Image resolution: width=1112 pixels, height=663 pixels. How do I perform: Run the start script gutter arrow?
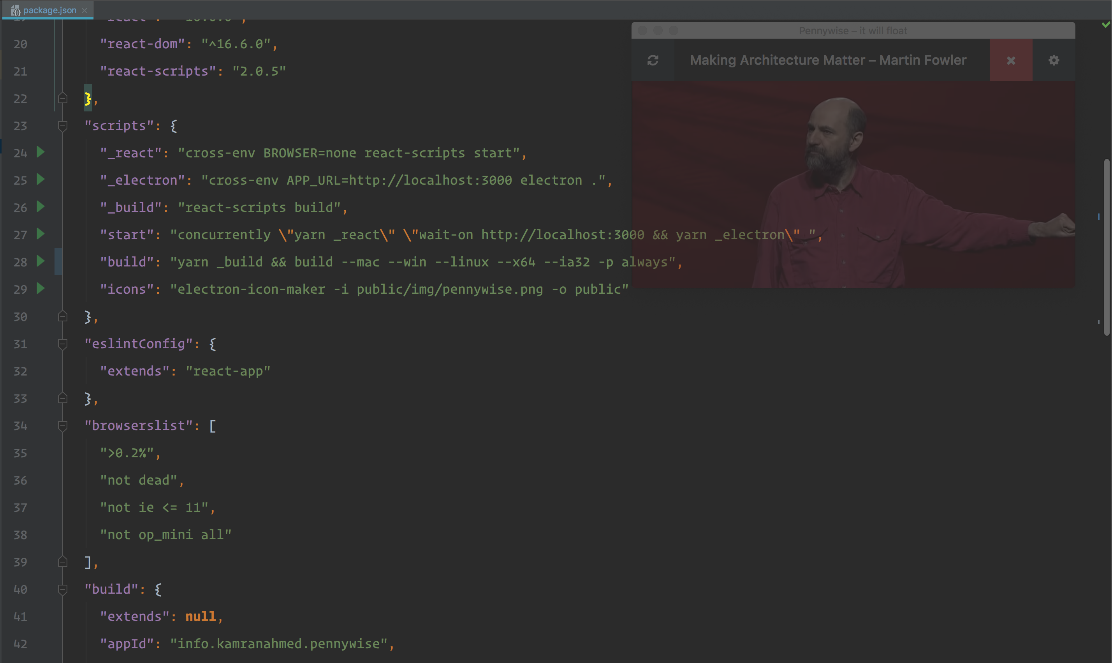(x=40, y=234)
